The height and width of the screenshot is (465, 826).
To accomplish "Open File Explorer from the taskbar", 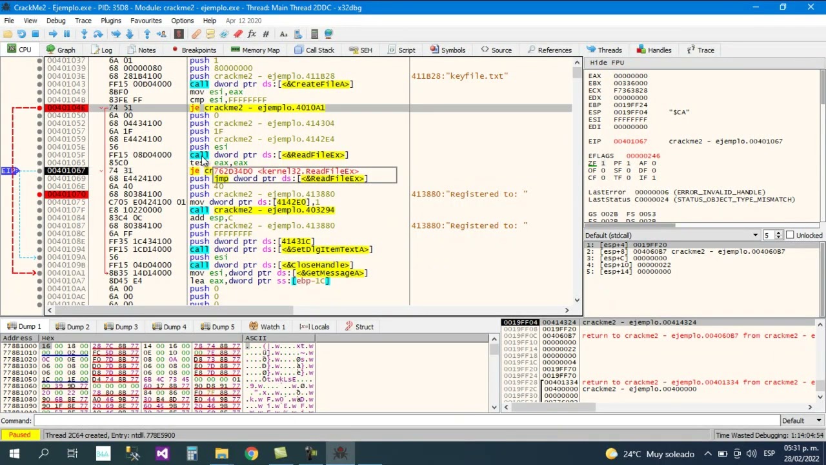I will [x=221, y=454].
